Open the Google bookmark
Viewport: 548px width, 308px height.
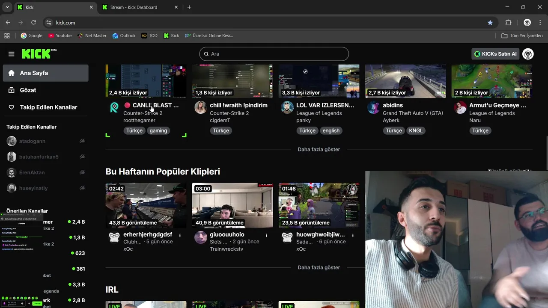point(32,36)
